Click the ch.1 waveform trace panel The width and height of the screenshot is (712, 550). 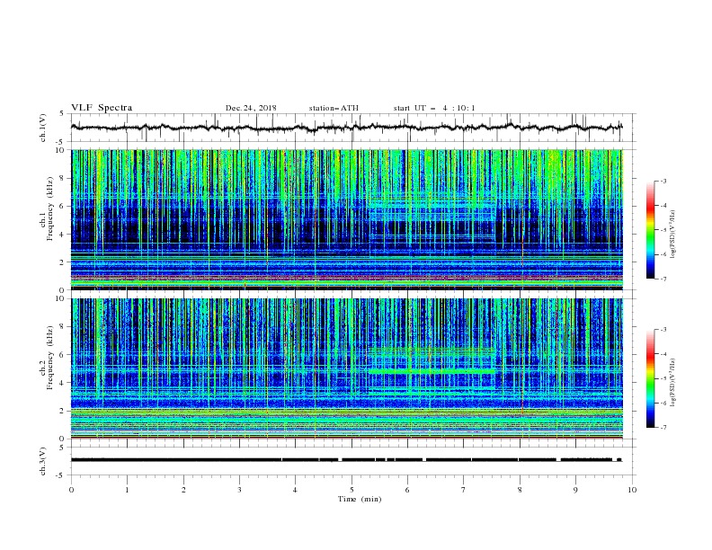[x=352, y=128]
